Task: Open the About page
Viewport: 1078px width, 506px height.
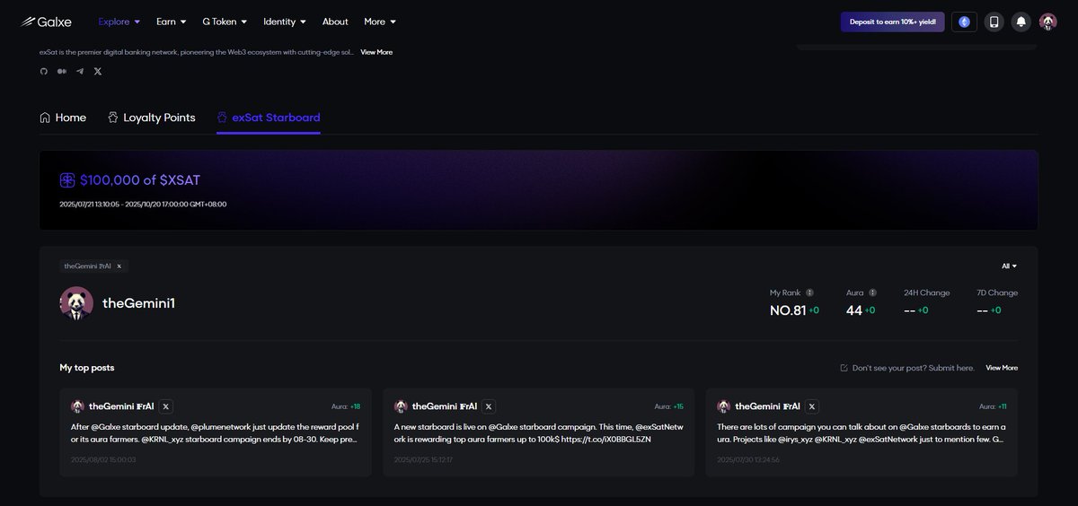Action: 335,22
